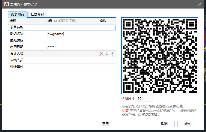Click the {date} content cell

point(71,47)
